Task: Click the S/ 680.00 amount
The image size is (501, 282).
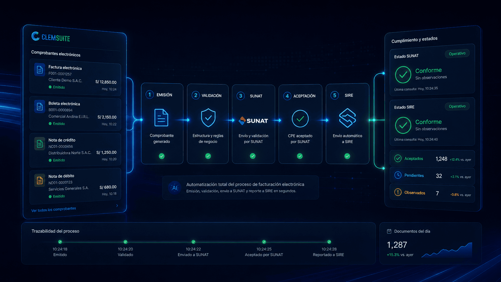Action: point(108,187)
